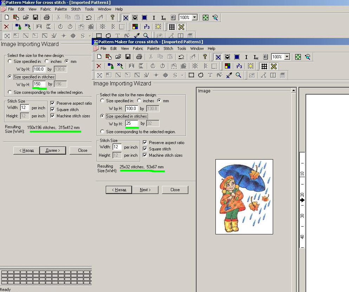Open the Palette menu in the front window

point(153,48)
